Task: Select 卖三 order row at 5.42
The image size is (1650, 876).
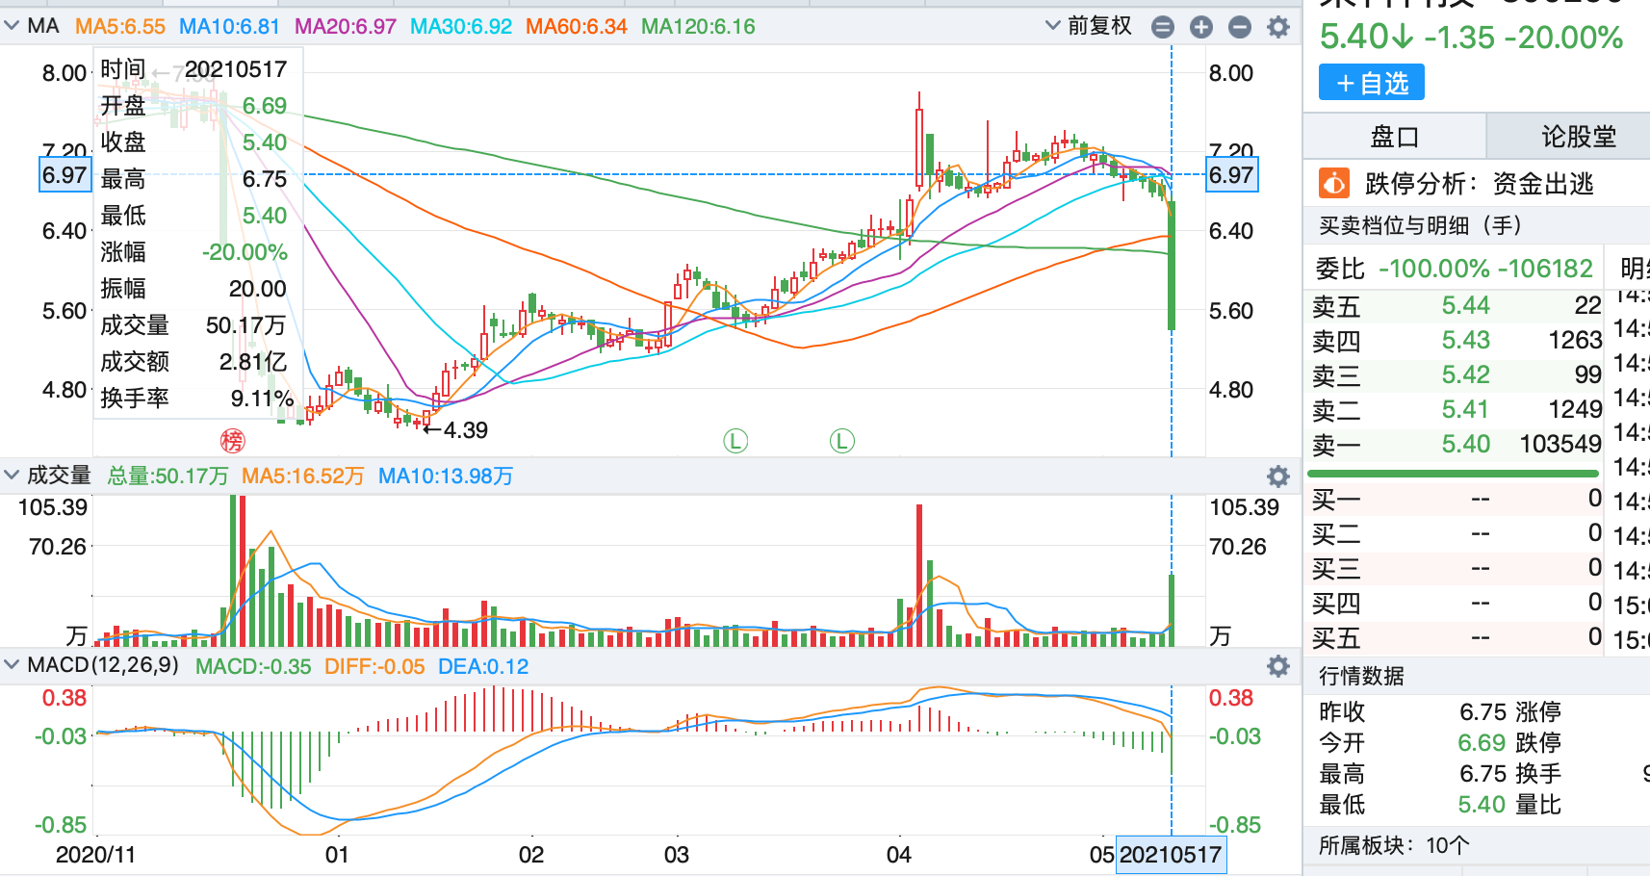Action: pyautogui.click(x=1454, y=374)
